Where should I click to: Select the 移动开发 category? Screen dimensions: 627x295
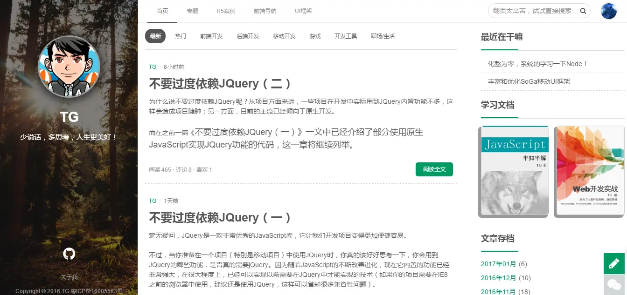[284, 36]
